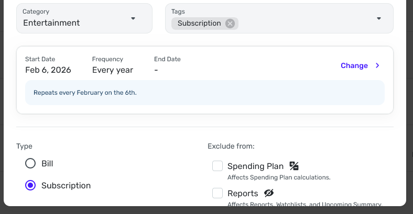Enable the Spending Plan exclusion checkbox
413x214 pixels.
[218, 166]
